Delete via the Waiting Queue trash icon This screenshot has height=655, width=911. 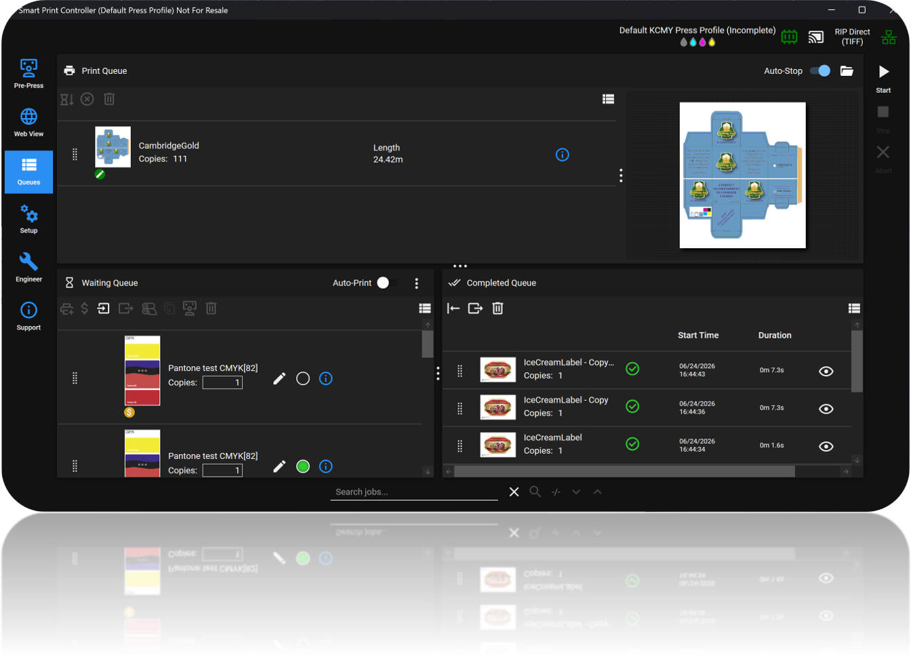coord(211,309)
